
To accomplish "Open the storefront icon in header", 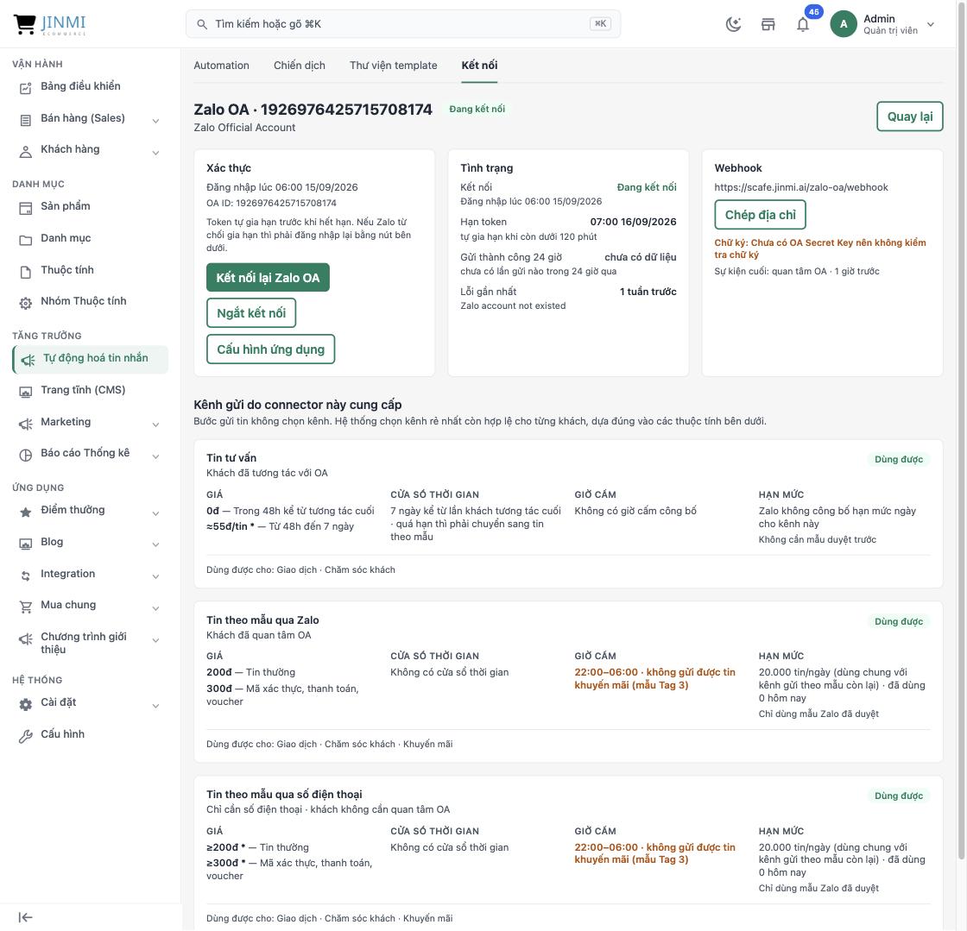I will [x=768, y=25].
